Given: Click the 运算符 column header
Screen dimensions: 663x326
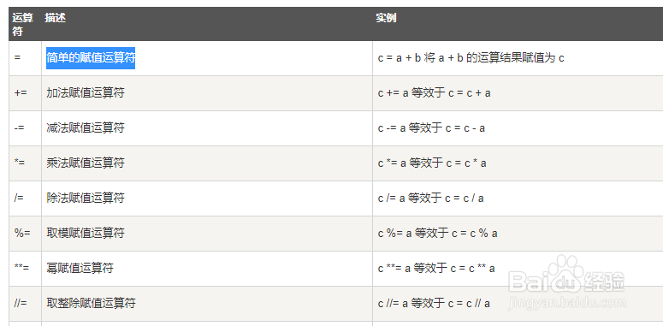Looking at the screenshot, I should coord(23,24).
